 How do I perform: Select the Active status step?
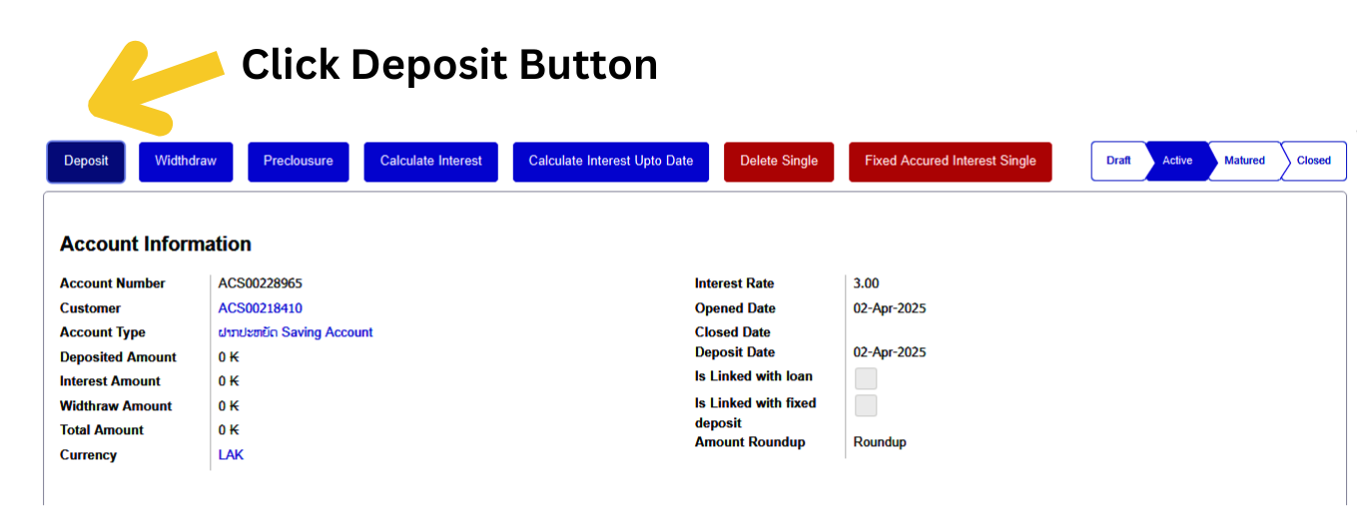coord(1177,161)
